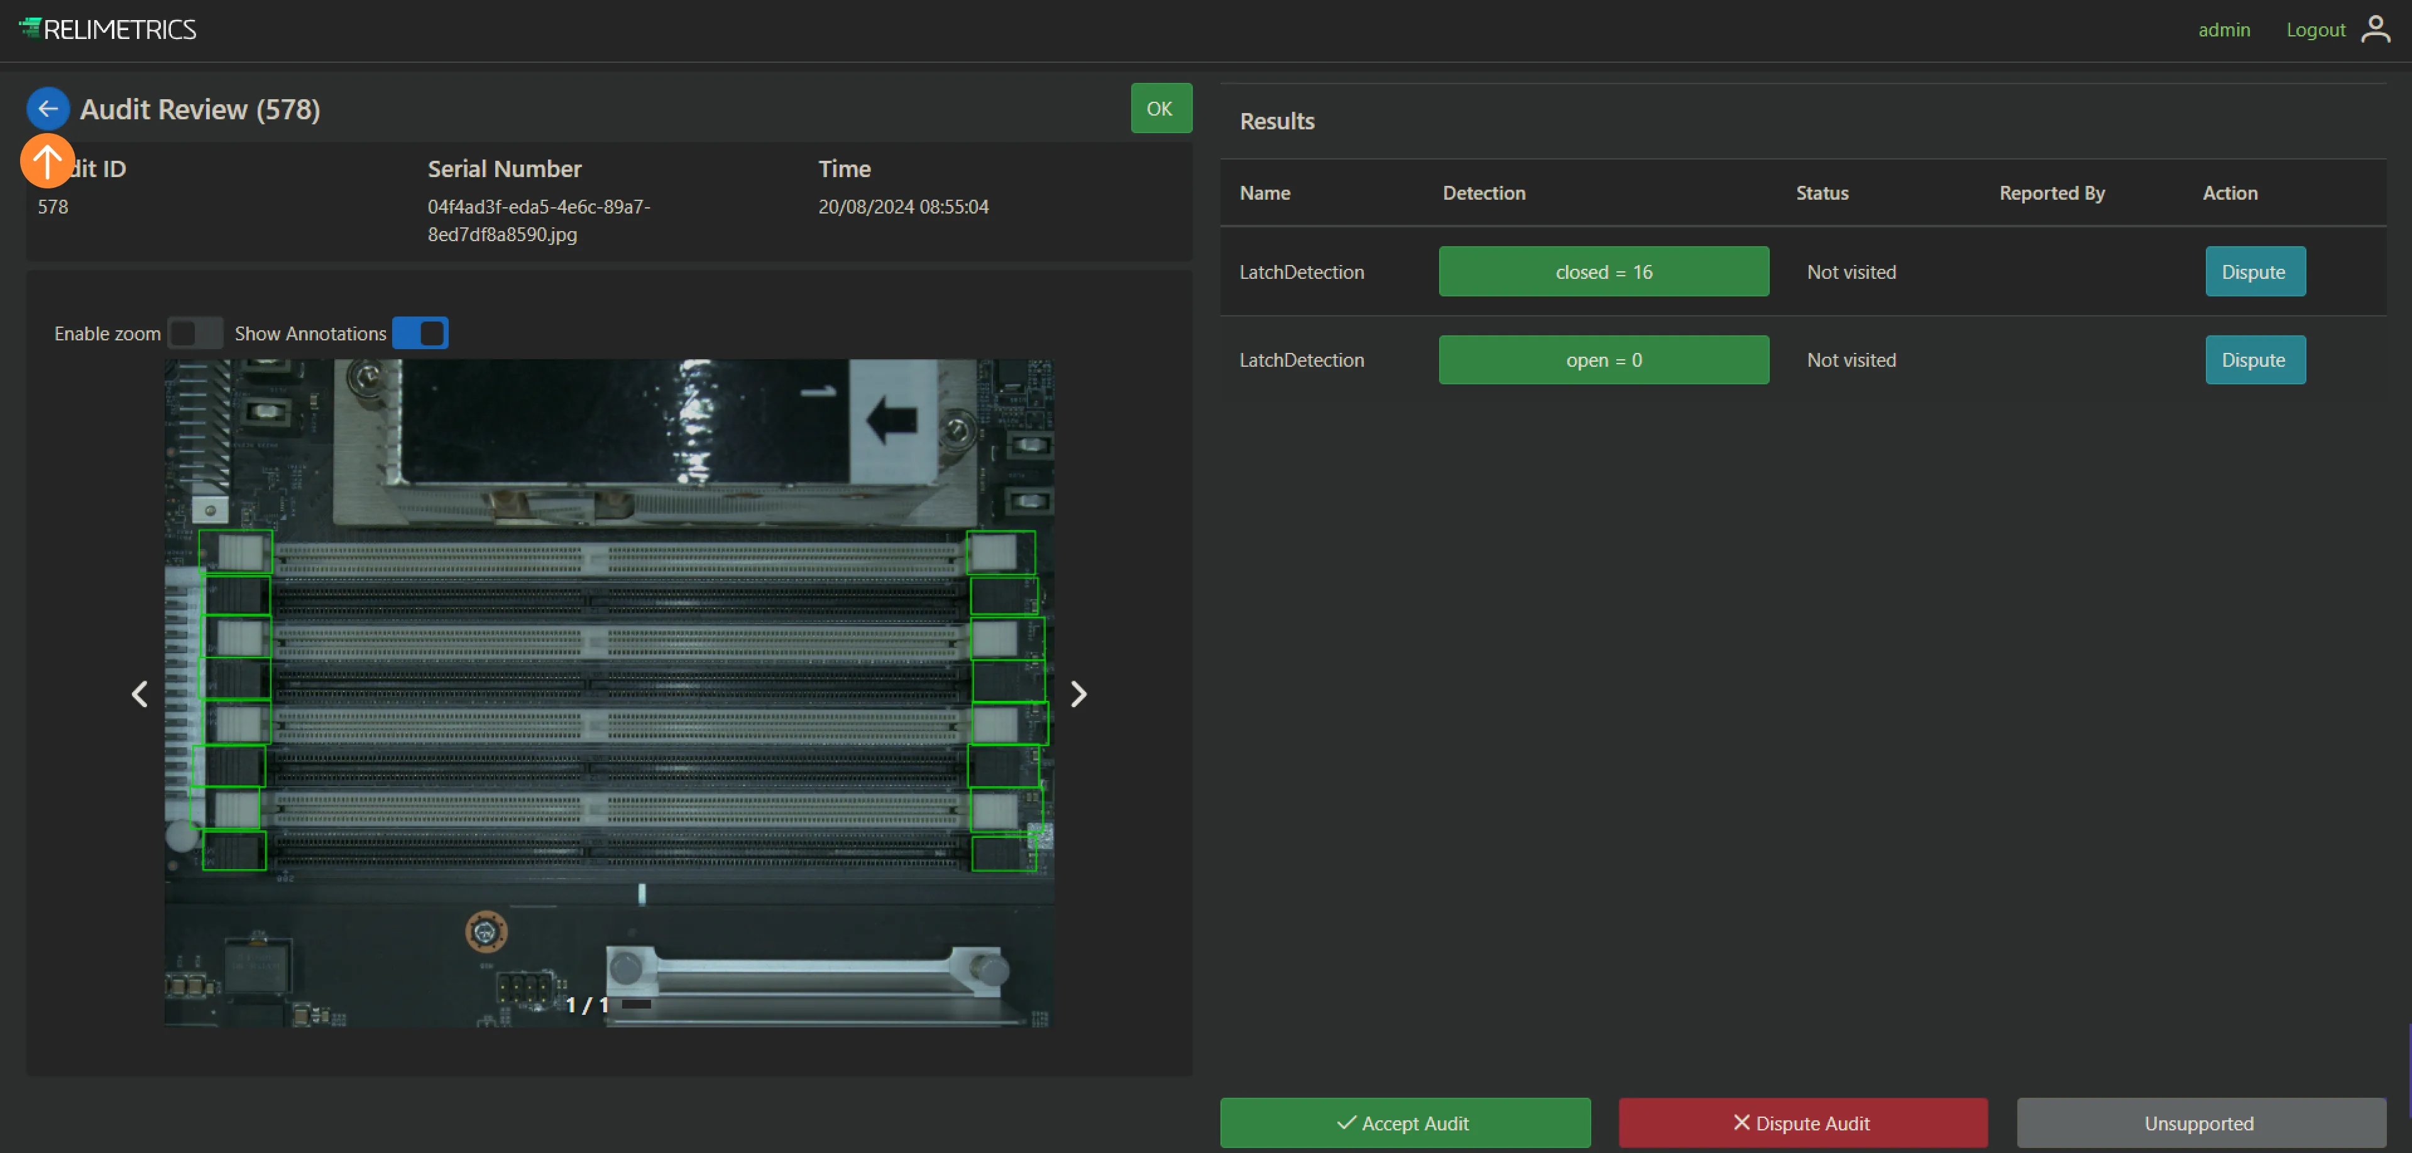The width and height of the screenshot is (2412, 1153).
Task: Turn off the Show Annotations switch
Action: coord(420,333)
